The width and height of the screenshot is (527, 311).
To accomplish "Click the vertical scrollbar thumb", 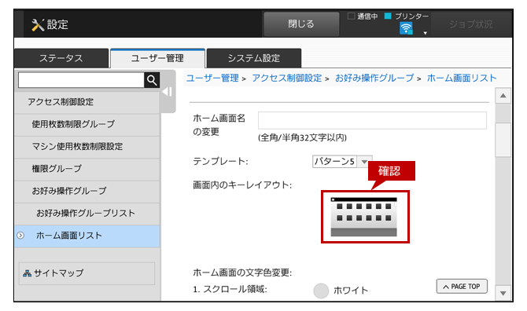I will point(503,140).
